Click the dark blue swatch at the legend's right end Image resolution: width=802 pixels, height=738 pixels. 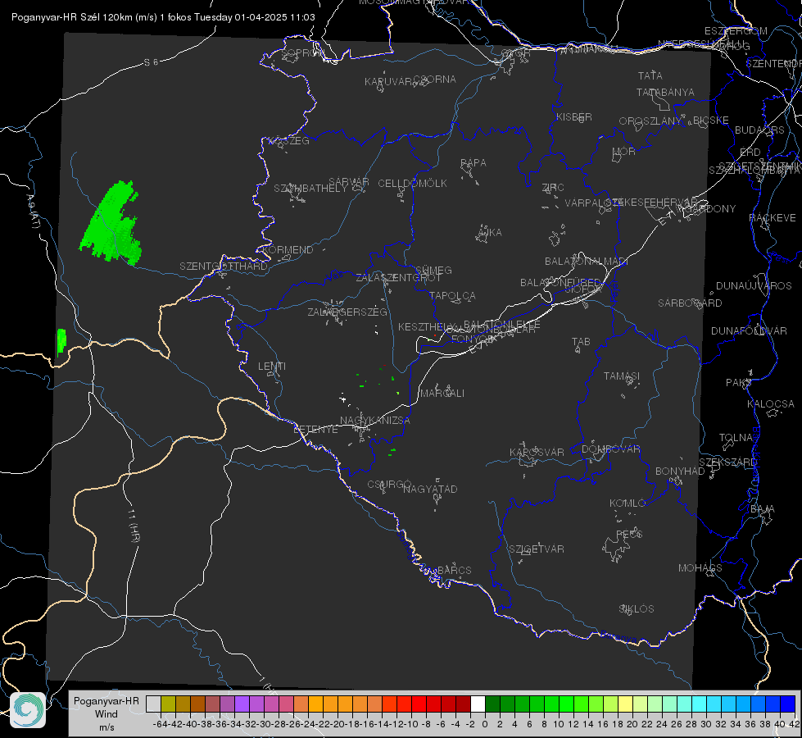point(788,704)
